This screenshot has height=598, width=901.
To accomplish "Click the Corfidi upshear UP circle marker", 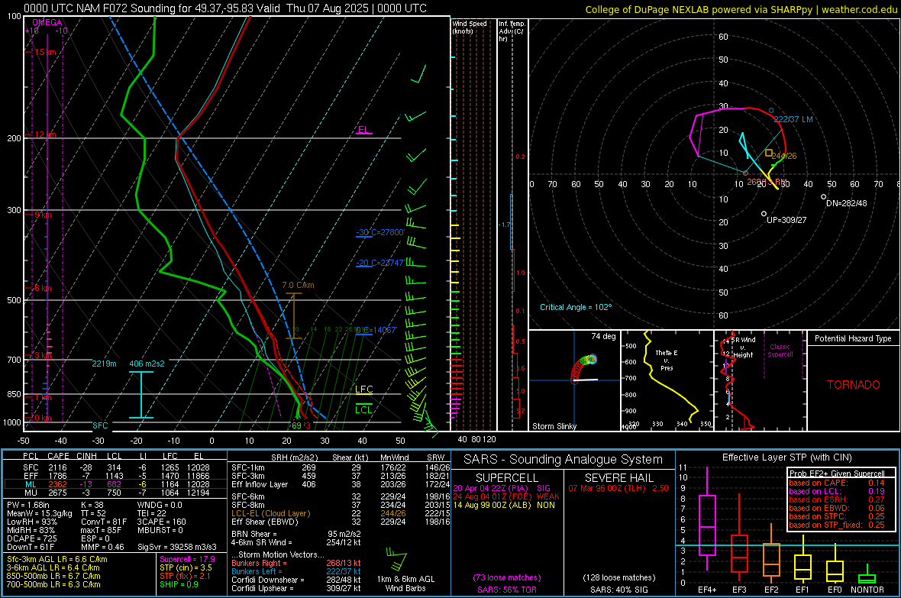I will click(764, 214).
